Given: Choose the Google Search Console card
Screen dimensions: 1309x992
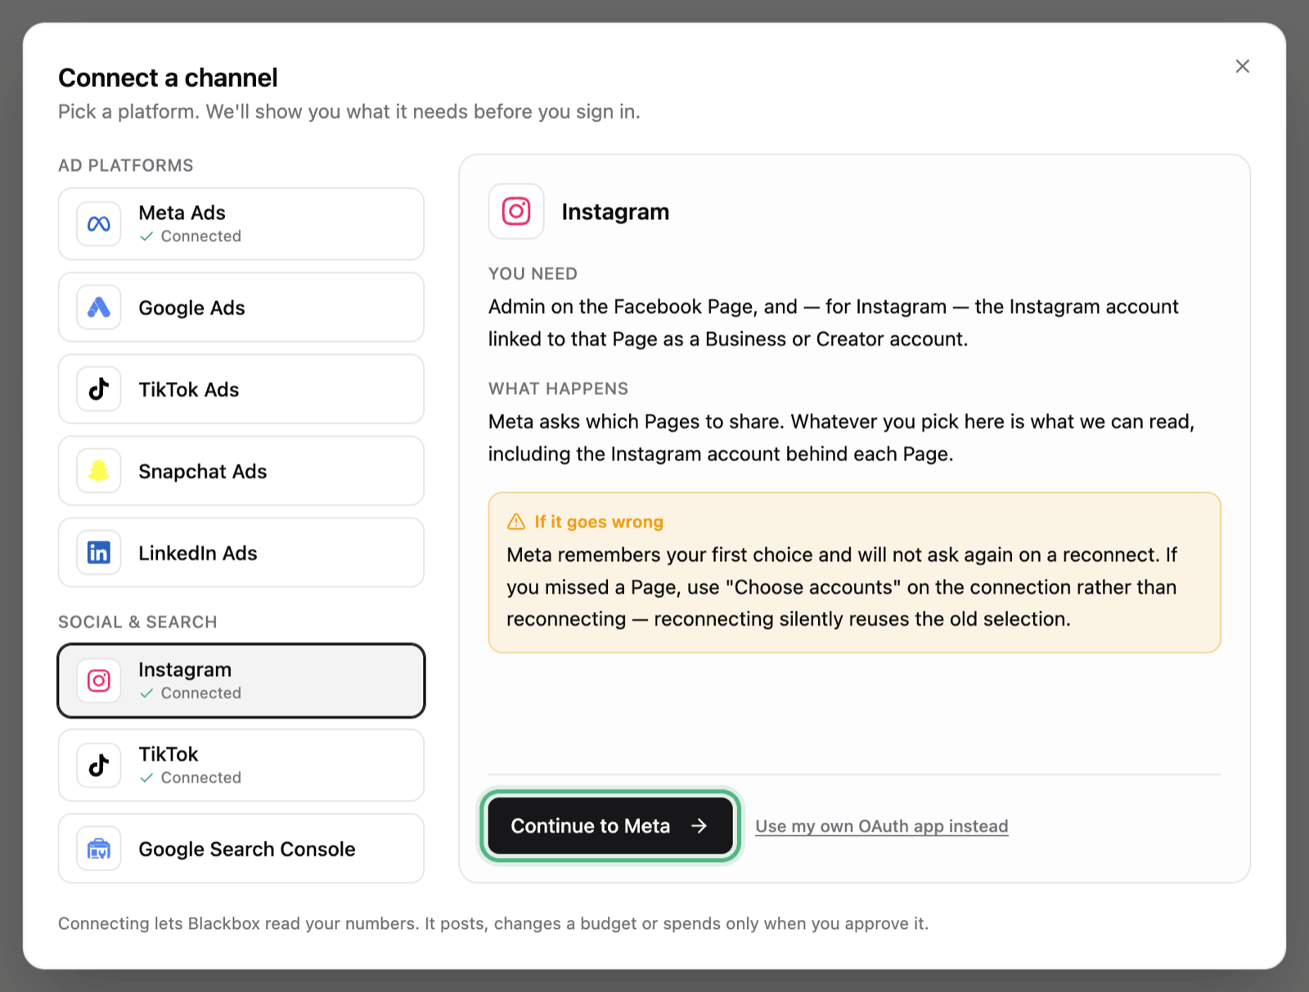Looking at the screenshot, I should point(241,849).
